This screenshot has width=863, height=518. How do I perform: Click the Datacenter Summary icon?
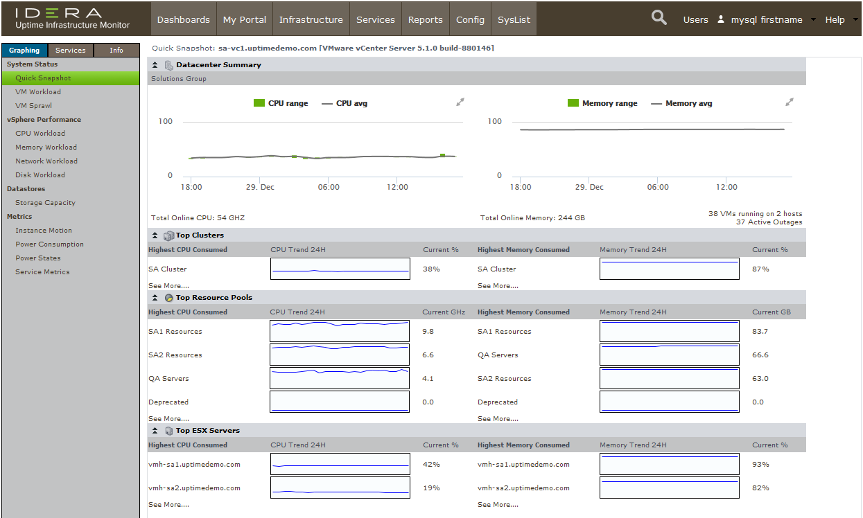(168, 65)
